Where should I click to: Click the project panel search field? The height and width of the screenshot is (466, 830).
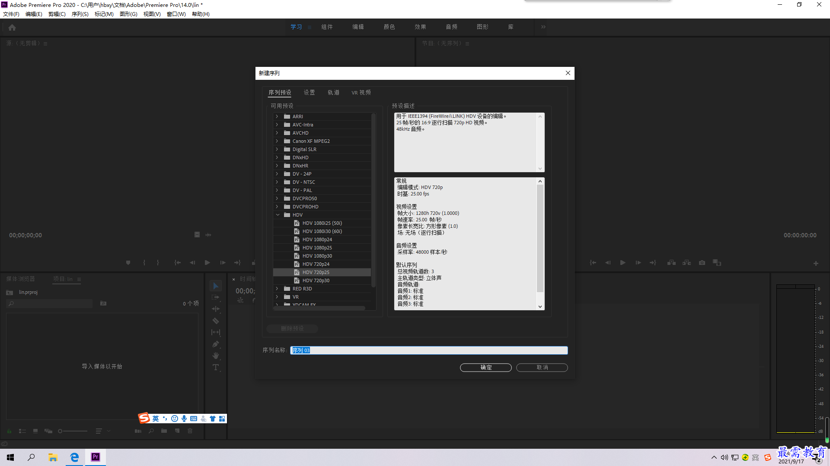[x=50, y=304]
